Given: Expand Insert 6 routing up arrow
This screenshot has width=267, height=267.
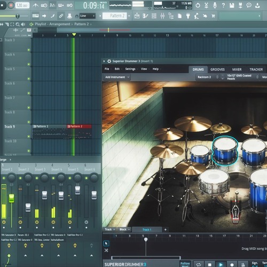Looking at the screenshot, I should coord(91,255).
